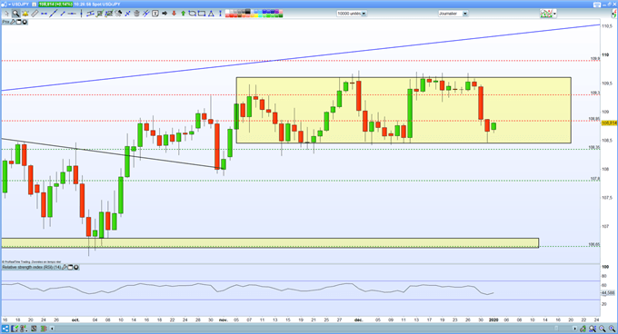This screenshot has width=618, height=334.
Task: Insert a black right arrow marker
Action: (x=164, y=14)
